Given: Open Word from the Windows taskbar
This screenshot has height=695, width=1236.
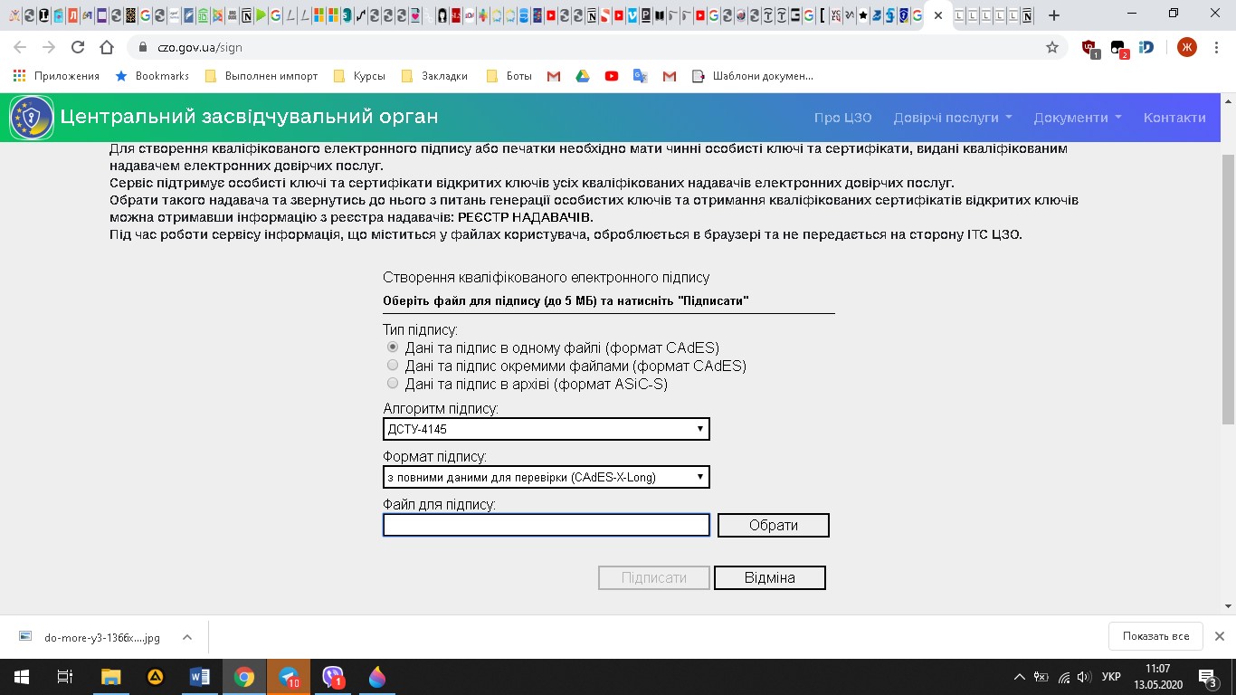Looking at the screenshot, I should tap(199, 676).
